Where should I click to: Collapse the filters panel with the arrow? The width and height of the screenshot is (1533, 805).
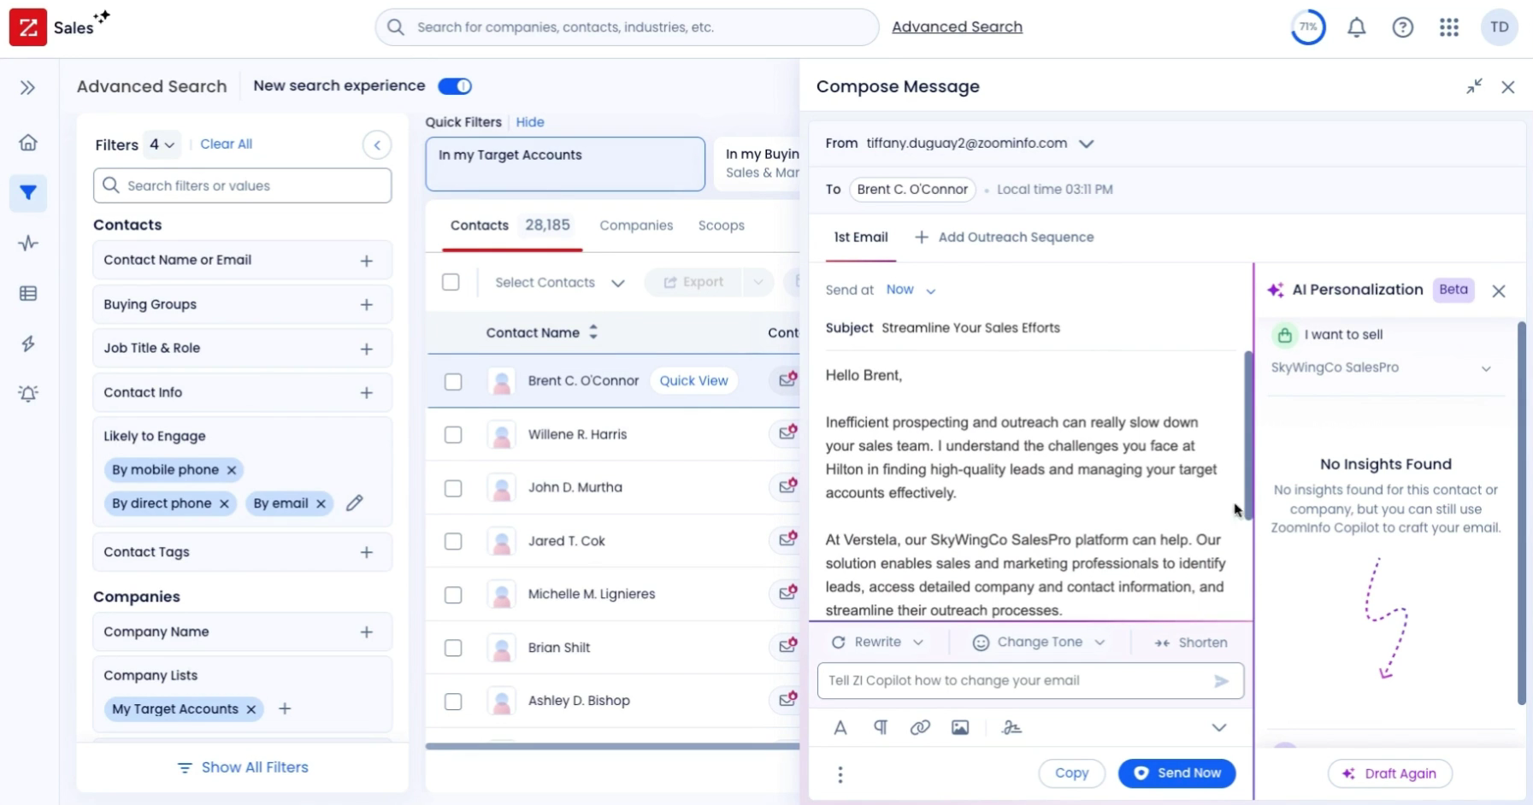377,145
